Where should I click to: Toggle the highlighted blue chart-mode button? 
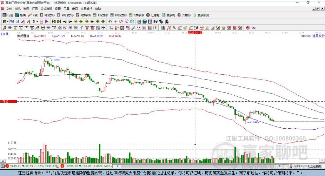click(x=12, y=22)
